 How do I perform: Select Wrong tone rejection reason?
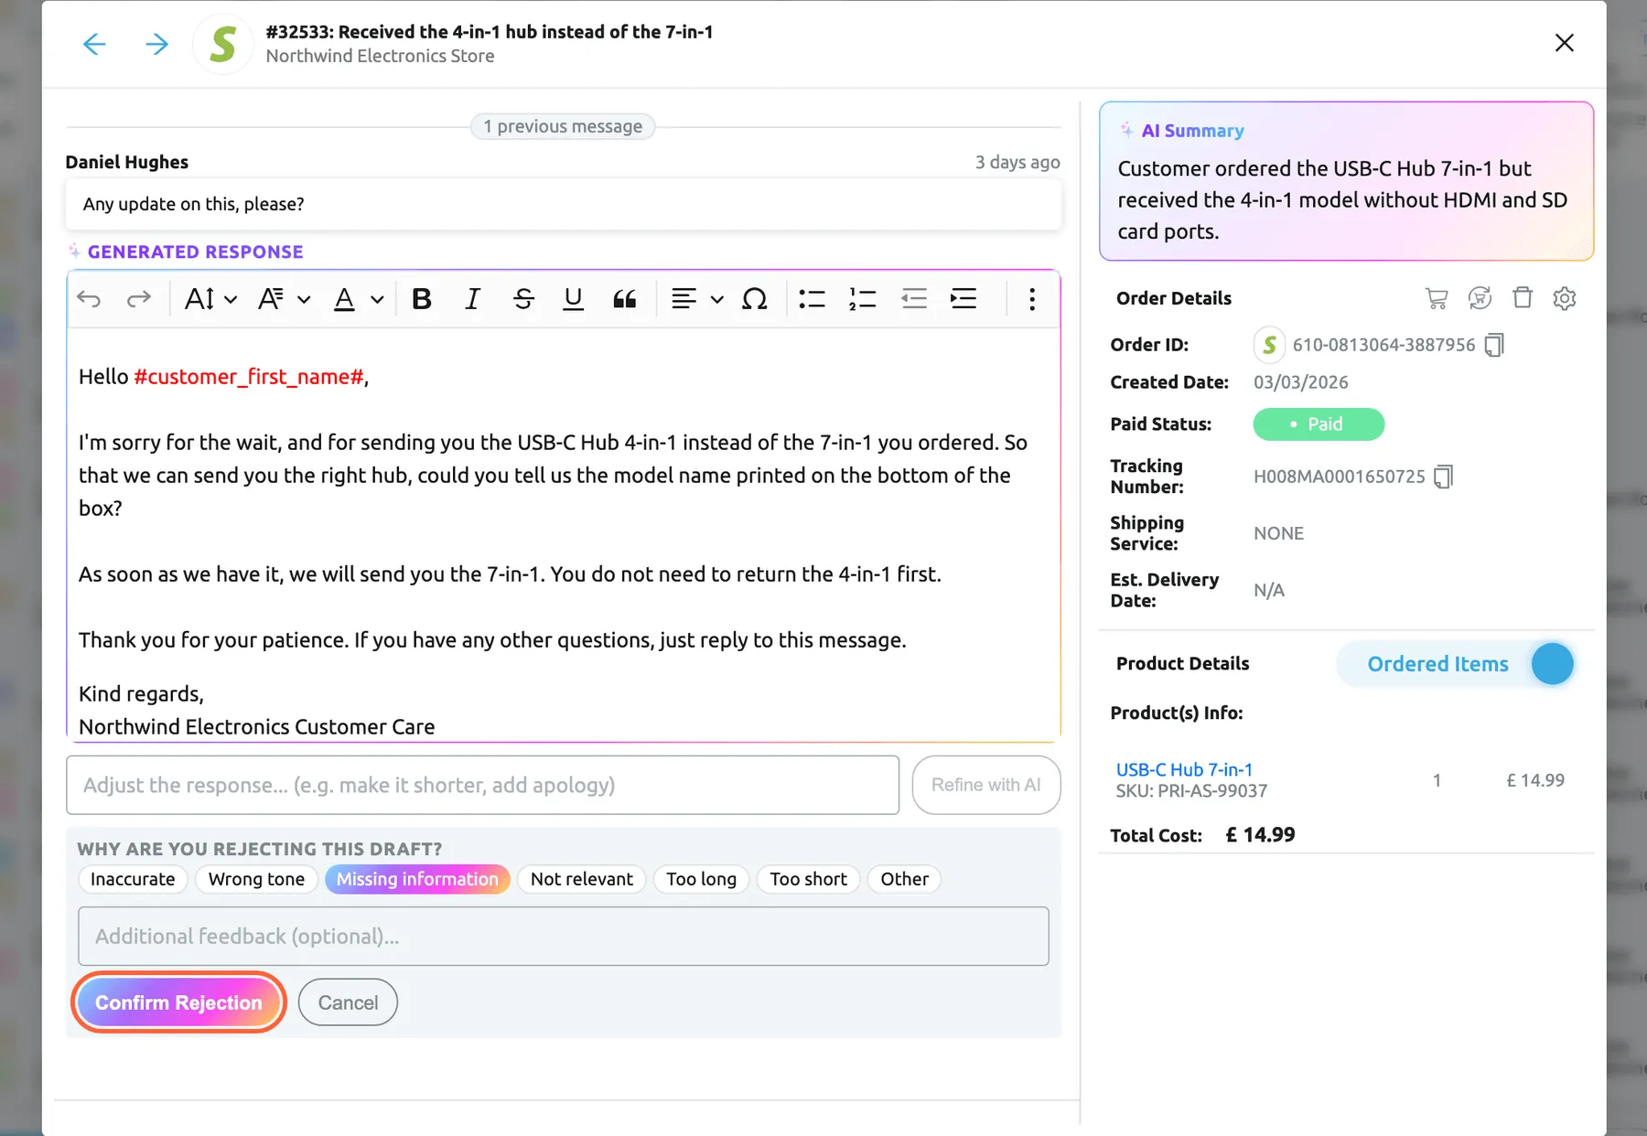[256, 879]
